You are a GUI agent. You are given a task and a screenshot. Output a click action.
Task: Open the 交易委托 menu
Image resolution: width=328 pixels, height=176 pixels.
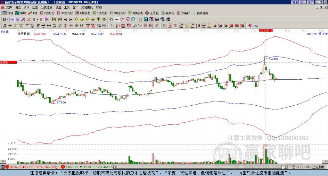pyautogui.click(x=87, y=7)
